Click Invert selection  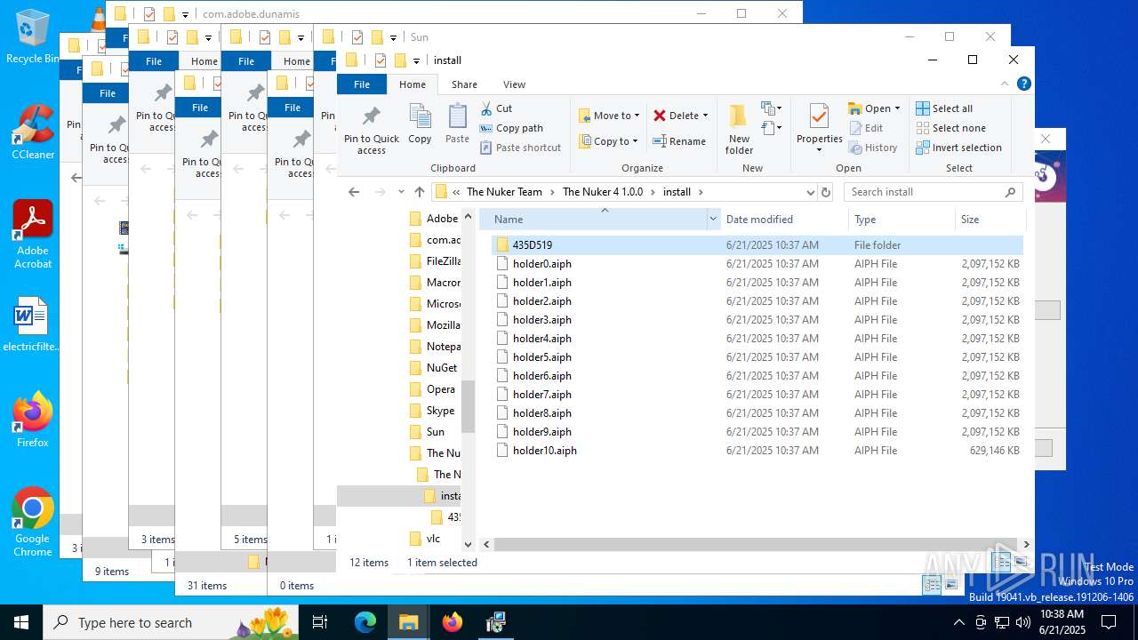(x=958, y=148)
